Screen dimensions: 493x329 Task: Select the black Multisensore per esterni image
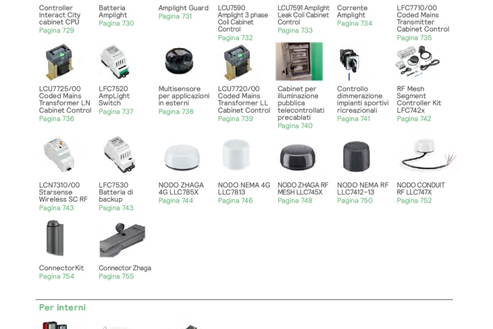[x=179, y=61]
